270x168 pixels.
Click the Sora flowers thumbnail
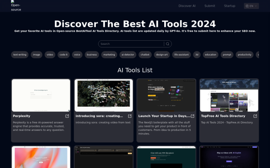[x=103, y=95]
